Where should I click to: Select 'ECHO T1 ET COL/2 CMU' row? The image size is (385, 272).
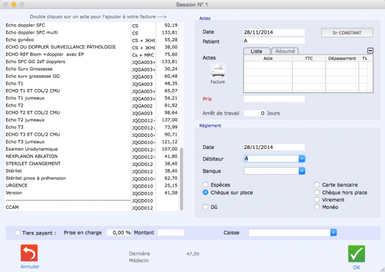click(91, 91)
